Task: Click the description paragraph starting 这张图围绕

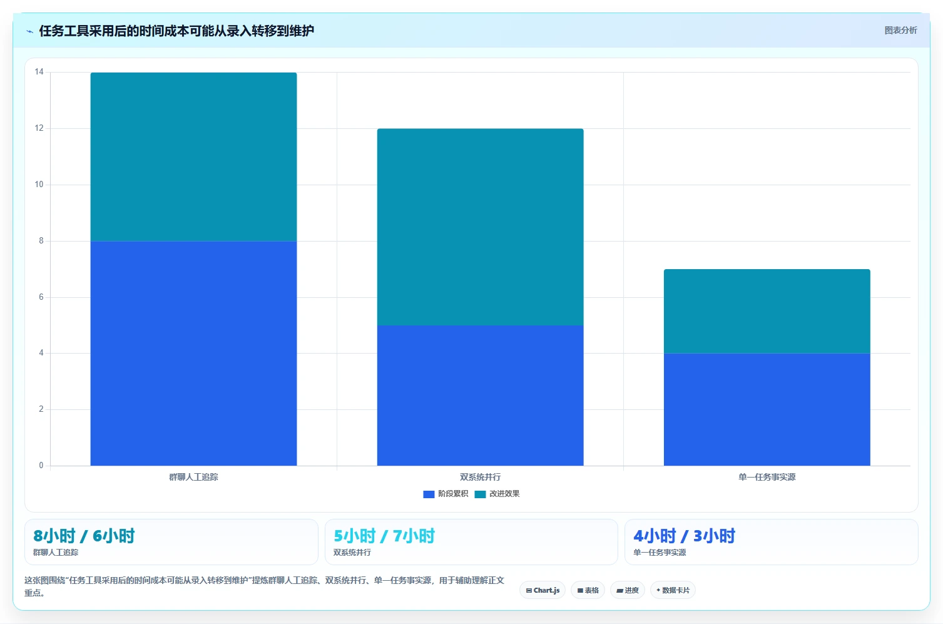Action: pyautogui.click(x=264, y=586)
